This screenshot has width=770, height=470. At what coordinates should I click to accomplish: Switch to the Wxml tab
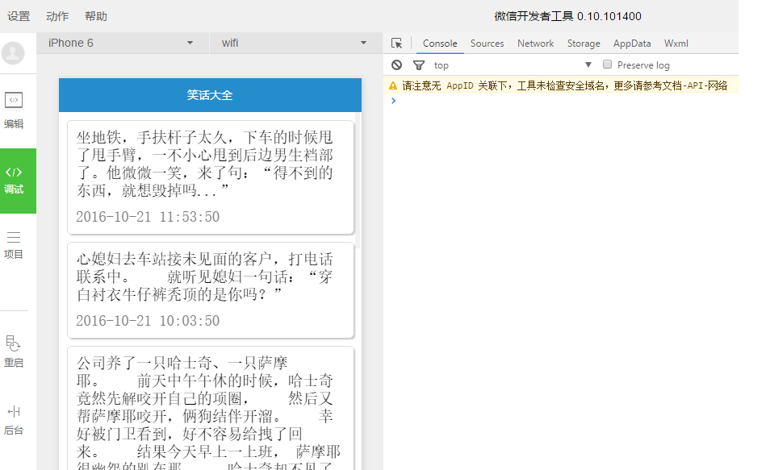676,44
